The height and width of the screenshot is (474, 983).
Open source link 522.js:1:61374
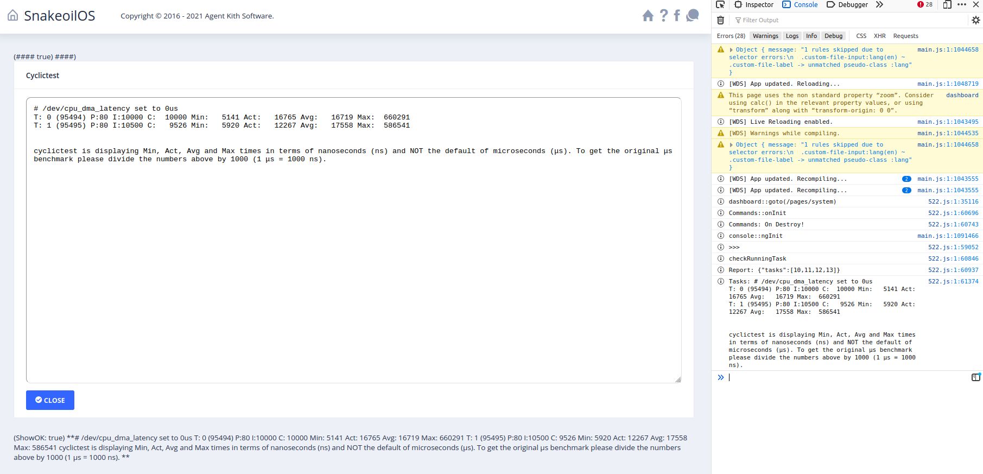[x=953, y=281]
